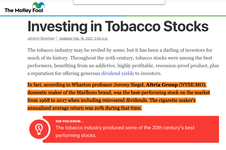This screenshot has width=226, height=150.
Task: Click the opening paragraph about tobacco industry
Action: tap(123, 62)
